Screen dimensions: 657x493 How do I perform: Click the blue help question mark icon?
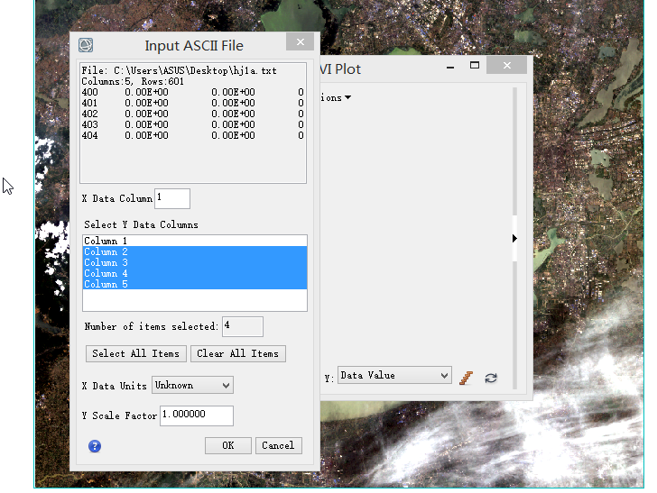95,446
